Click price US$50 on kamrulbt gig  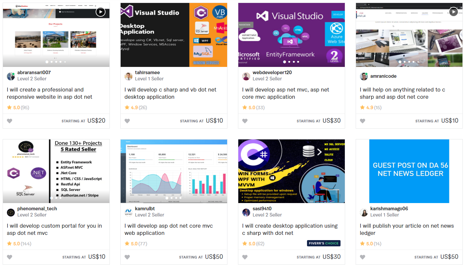pyautogui.click(x=214, y=257)
